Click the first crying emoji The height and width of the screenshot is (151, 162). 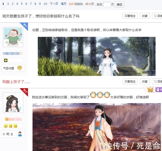click(x=93, y=95)
